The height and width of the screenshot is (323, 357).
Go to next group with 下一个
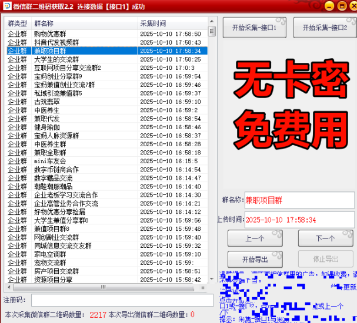326,238
